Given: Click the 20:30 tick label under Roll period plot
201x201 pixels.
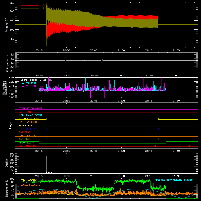Looking at the screenshot, I should pos(67,76).
